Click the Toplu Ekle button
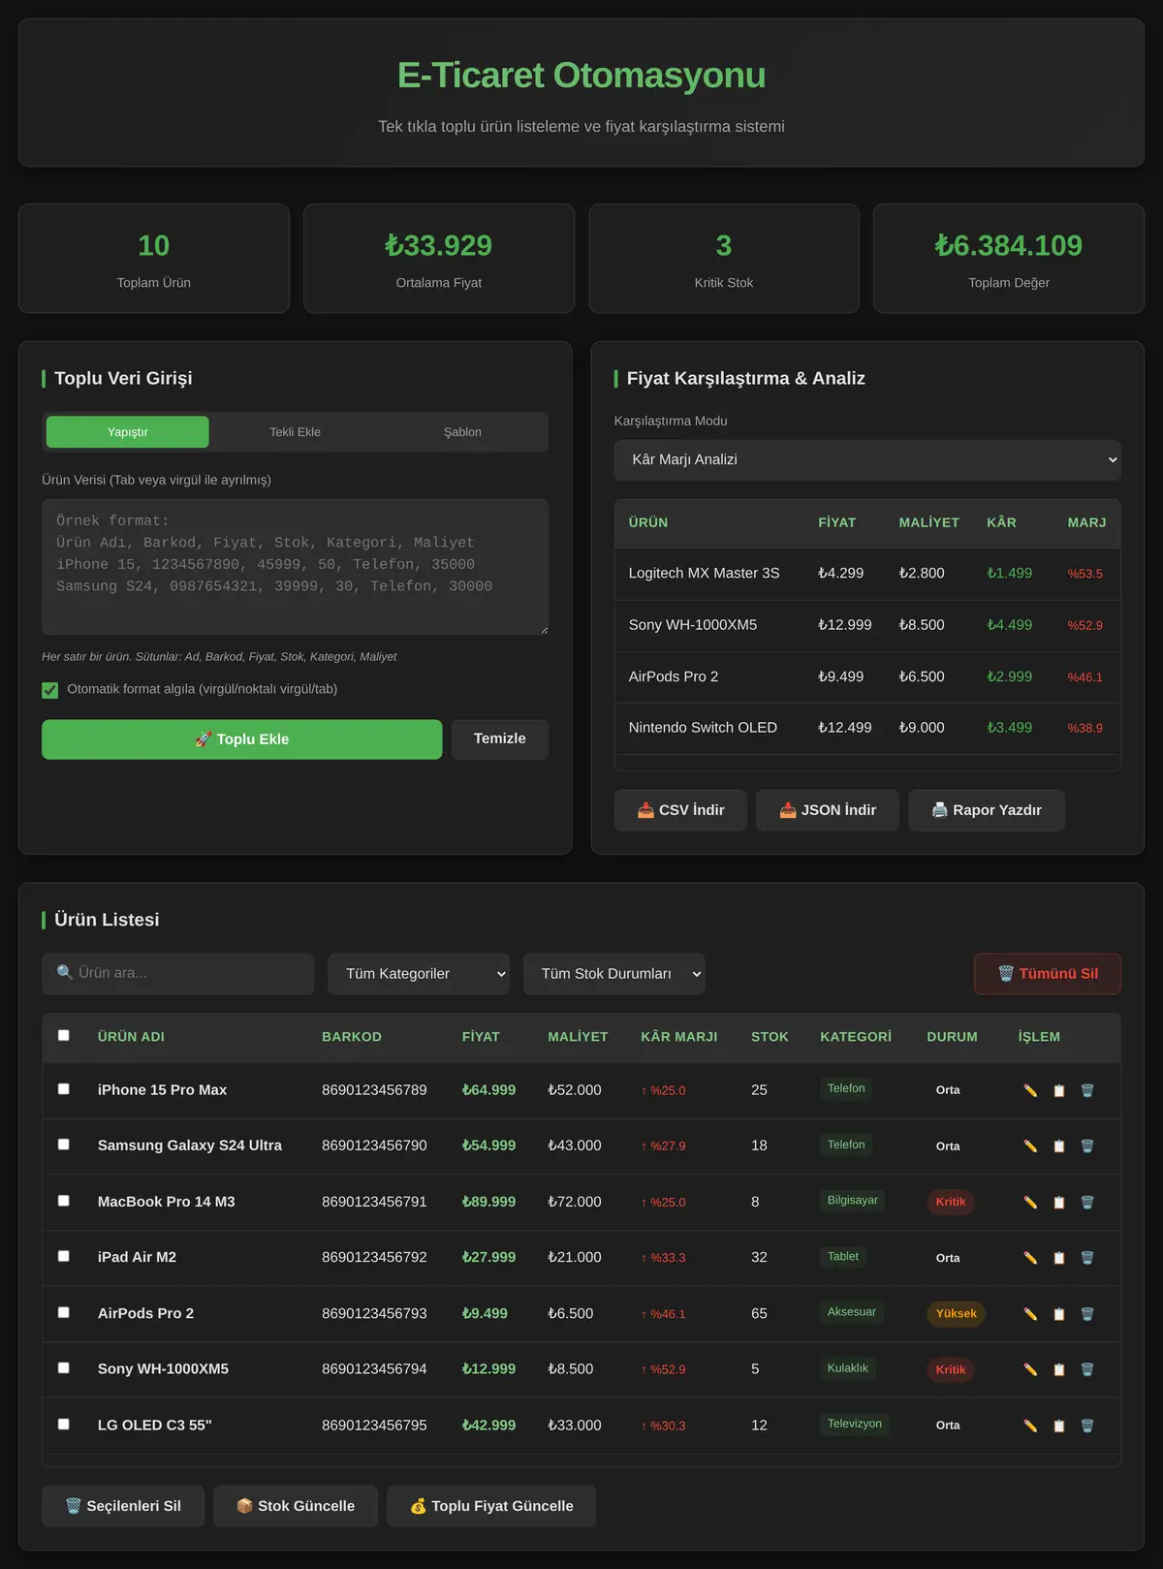1163x1569 pixels. pyautogui.click(x=242, y=739)
